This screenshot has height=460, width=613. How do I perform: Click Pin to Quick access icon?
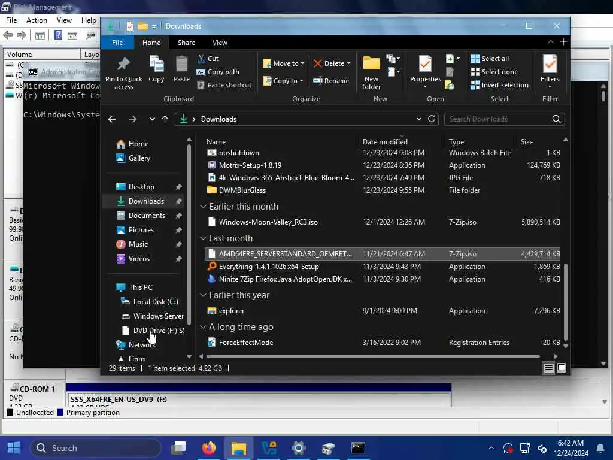(x=123, y=64)
